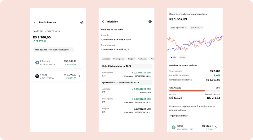Image resolution: width=253 pixels, height=140 pixels.
Task: Open the 'ETH + SOL' dropdown
Action: (196, 28)
